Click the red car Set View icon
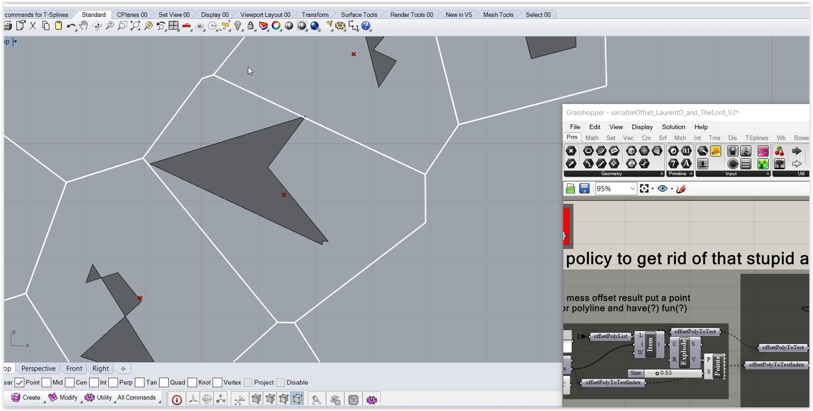This screenshot has width=813, height=411. 186,26
